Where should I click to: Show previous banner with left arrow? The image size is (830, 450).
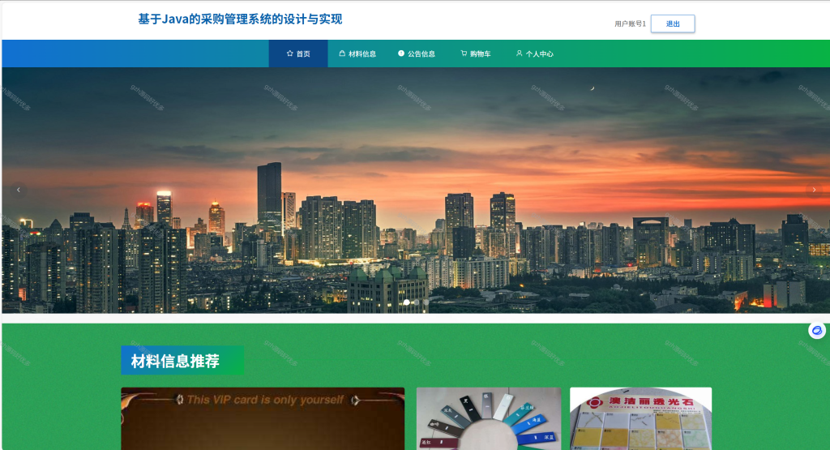coord(19,190)
